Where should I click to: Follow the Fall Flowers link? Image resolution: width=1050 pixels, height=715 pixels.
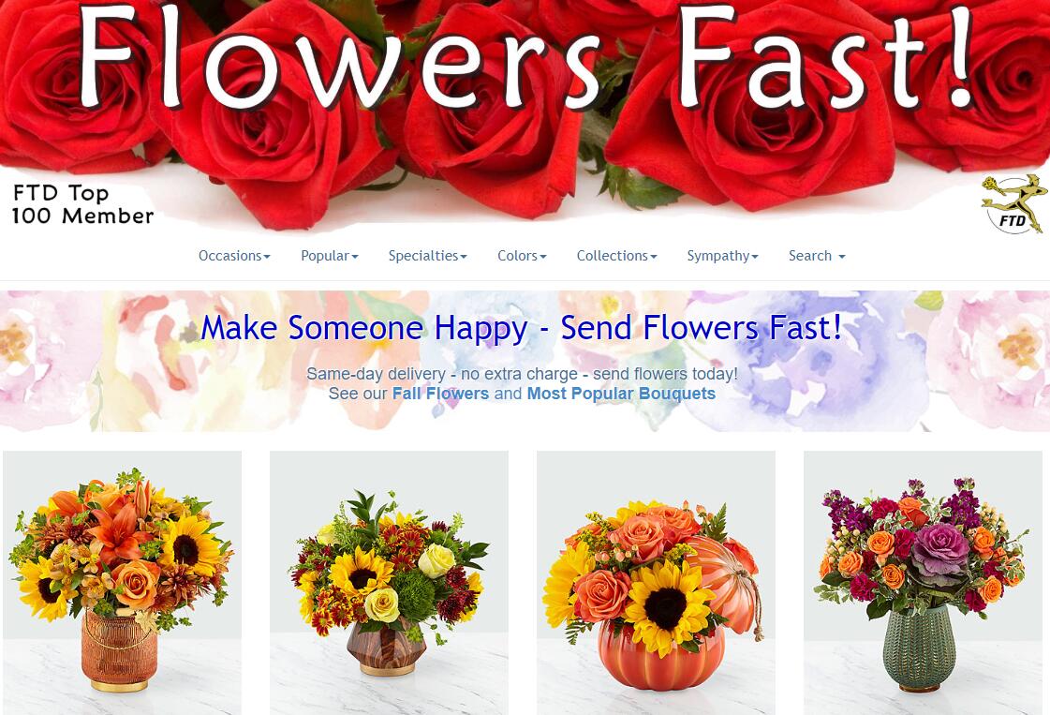pyautogui.click(x=440, y=394)
